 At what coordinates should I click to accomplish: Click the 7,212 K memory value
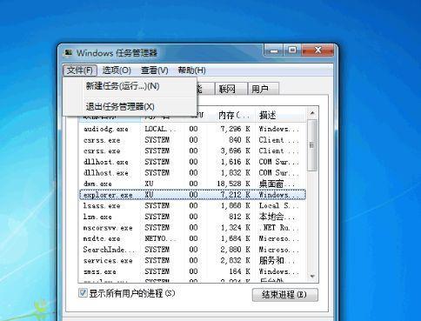point(235,195)
